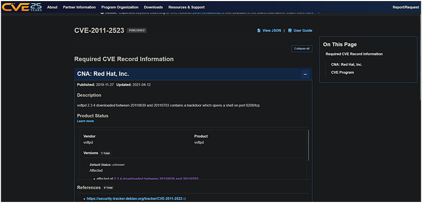422x203 pixels.
Task: Click Learn more under Product Status
Action: 85,121
